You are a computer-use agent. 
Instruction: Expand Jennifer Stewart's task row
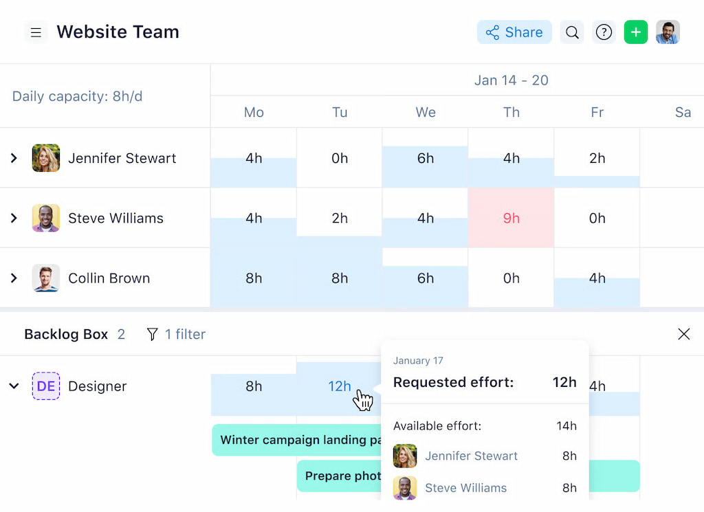coord(13,157)
